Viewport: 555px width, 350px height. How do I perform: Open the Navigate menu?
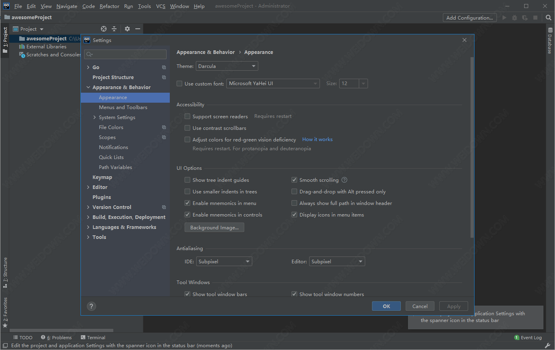pyautogui.click(x=67, y=6)
